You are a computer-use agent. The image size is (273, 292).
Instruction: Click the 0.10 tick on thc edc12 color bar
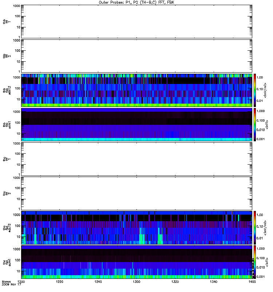[260, 226]
